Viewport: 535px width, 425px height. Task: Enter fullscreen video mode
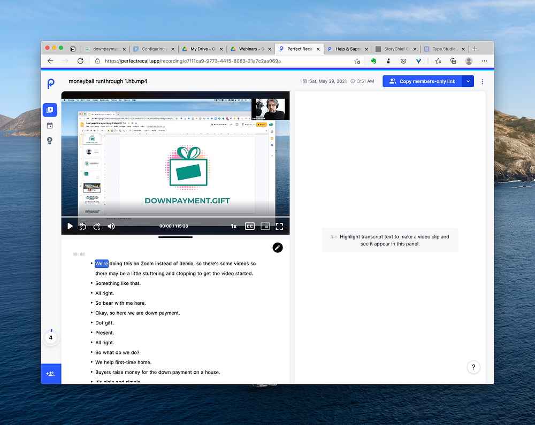pyautogui.click(x=279, y=226)
